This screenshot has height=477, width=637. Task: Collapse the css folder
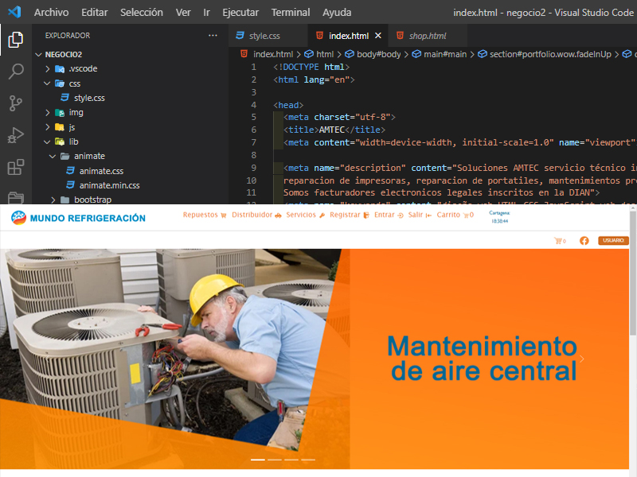coord(74,83)
